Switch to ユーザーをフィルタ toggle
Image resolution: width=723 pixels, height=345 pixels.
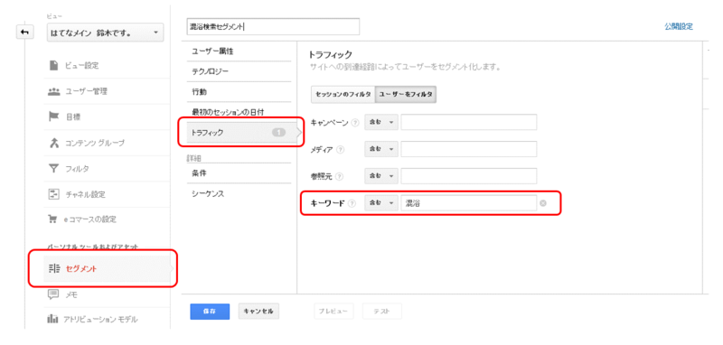click(406, 95)
